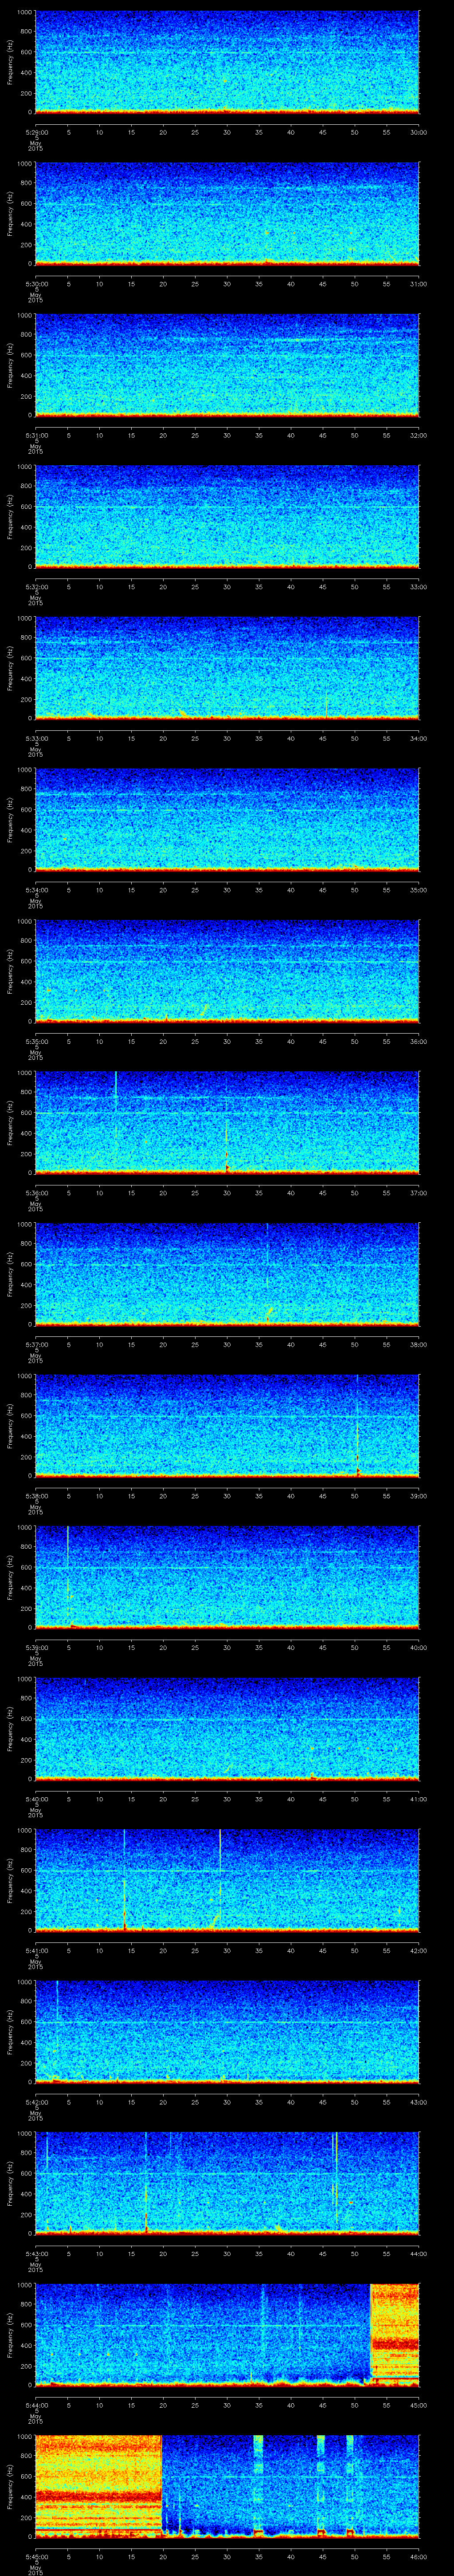The image size is (454, 2576).
Task: Pick the spectrogram panel starting at 5:40:00
Action: tap(227, 1729)
